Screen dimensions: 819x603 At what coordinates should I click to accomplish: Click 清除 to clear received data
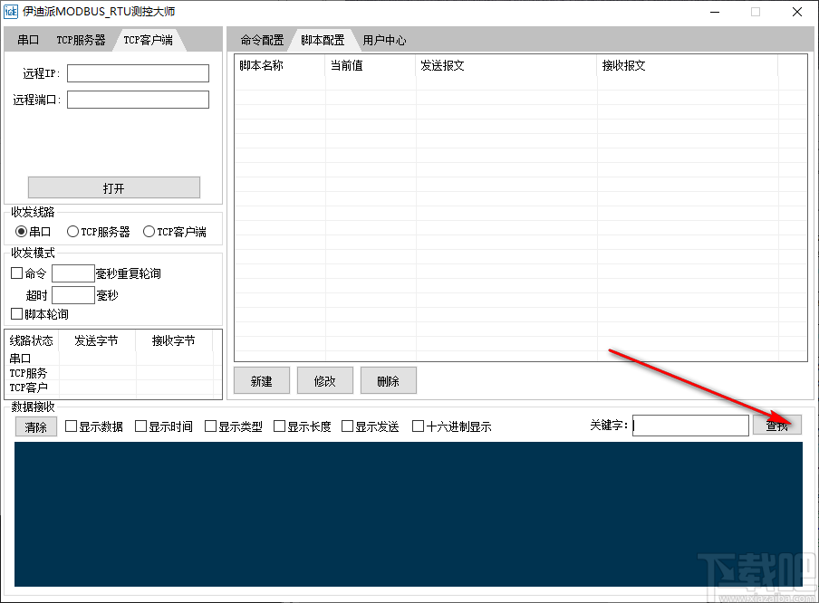(x=35, y=426)
